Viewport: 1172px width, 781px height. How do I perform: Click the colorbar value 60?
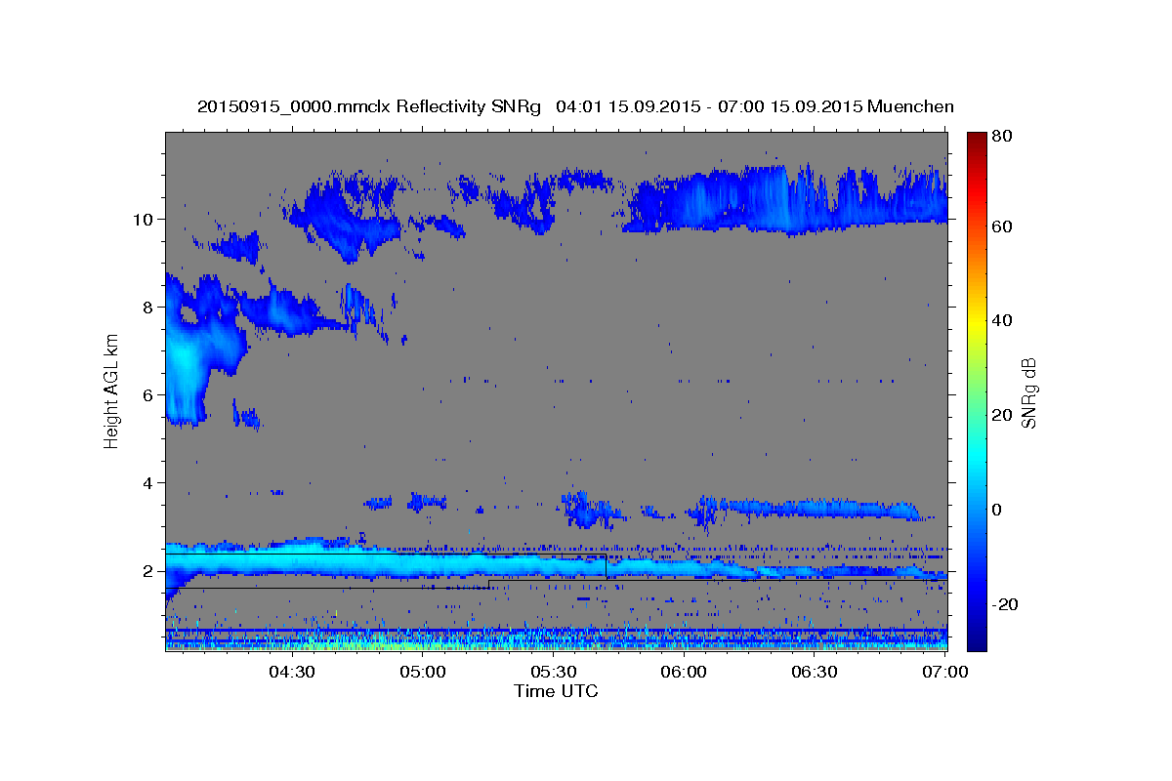click(x=1002, y=226)
